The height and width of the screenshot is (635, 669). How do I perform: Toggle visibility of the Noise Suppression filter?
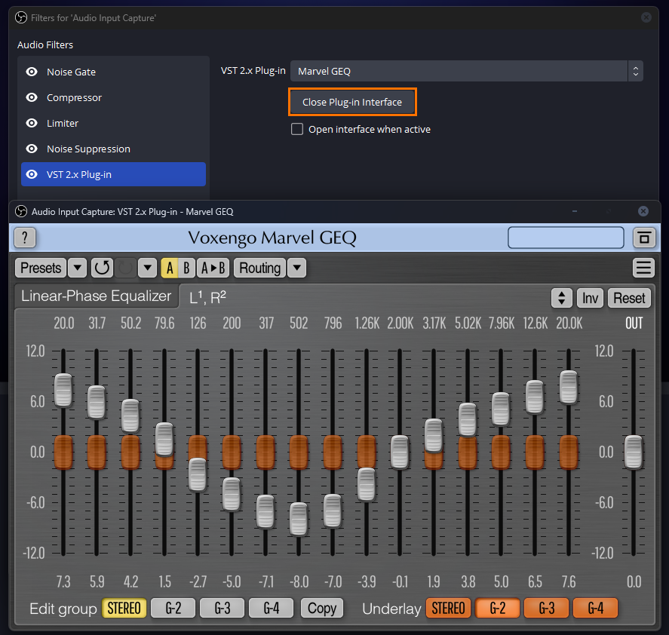32,149
